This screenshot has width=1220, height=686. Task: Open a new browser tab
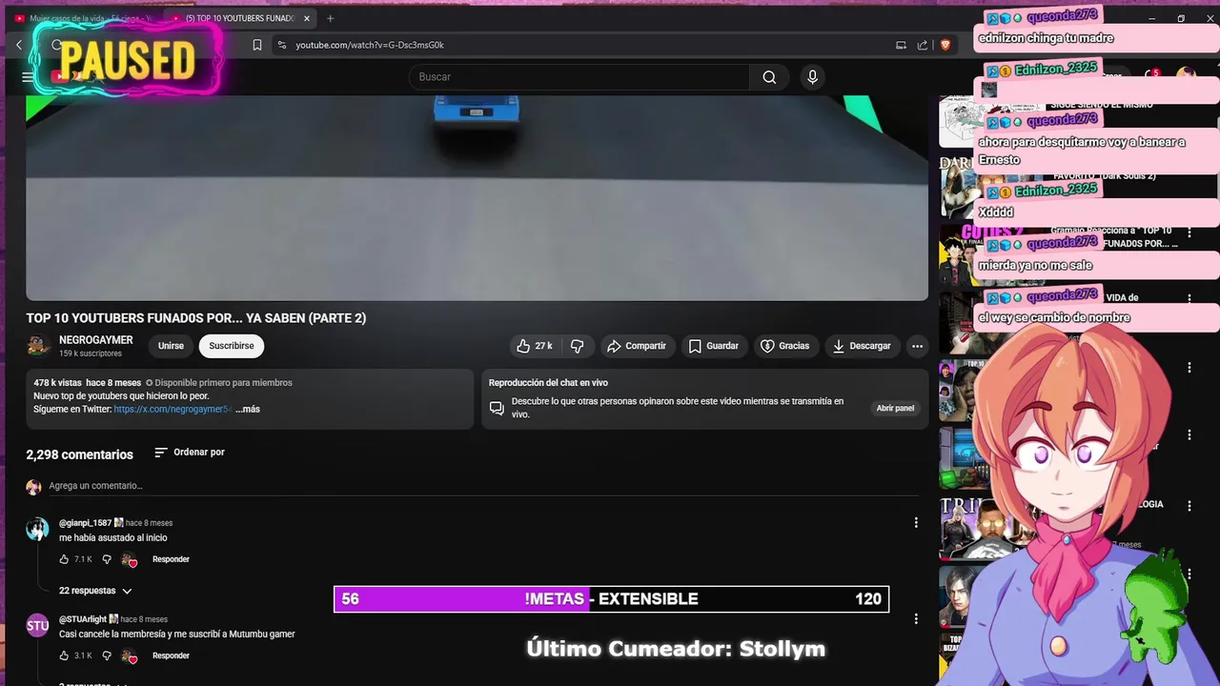[331, 18]
